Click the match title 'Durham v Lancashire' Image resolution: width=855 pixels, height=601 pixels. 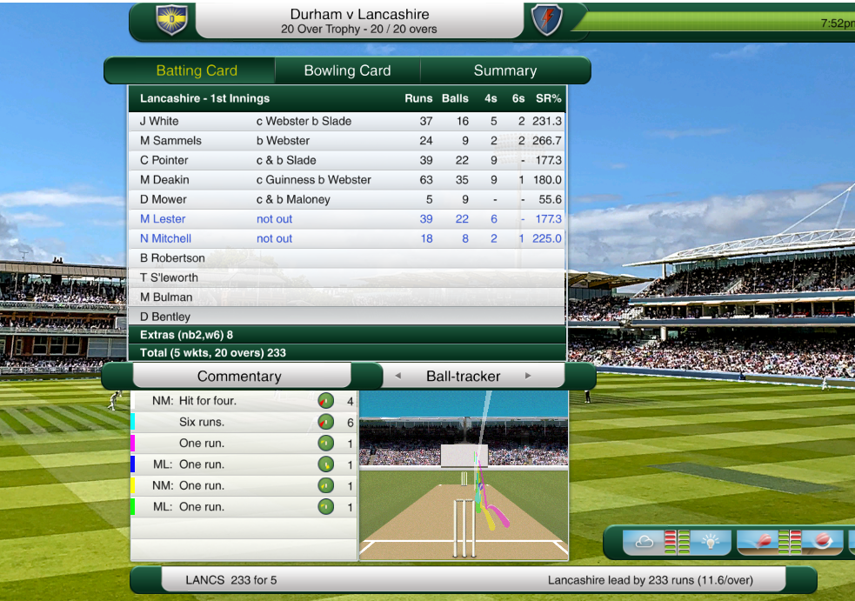pyautogui.click(x=359, y=14)
